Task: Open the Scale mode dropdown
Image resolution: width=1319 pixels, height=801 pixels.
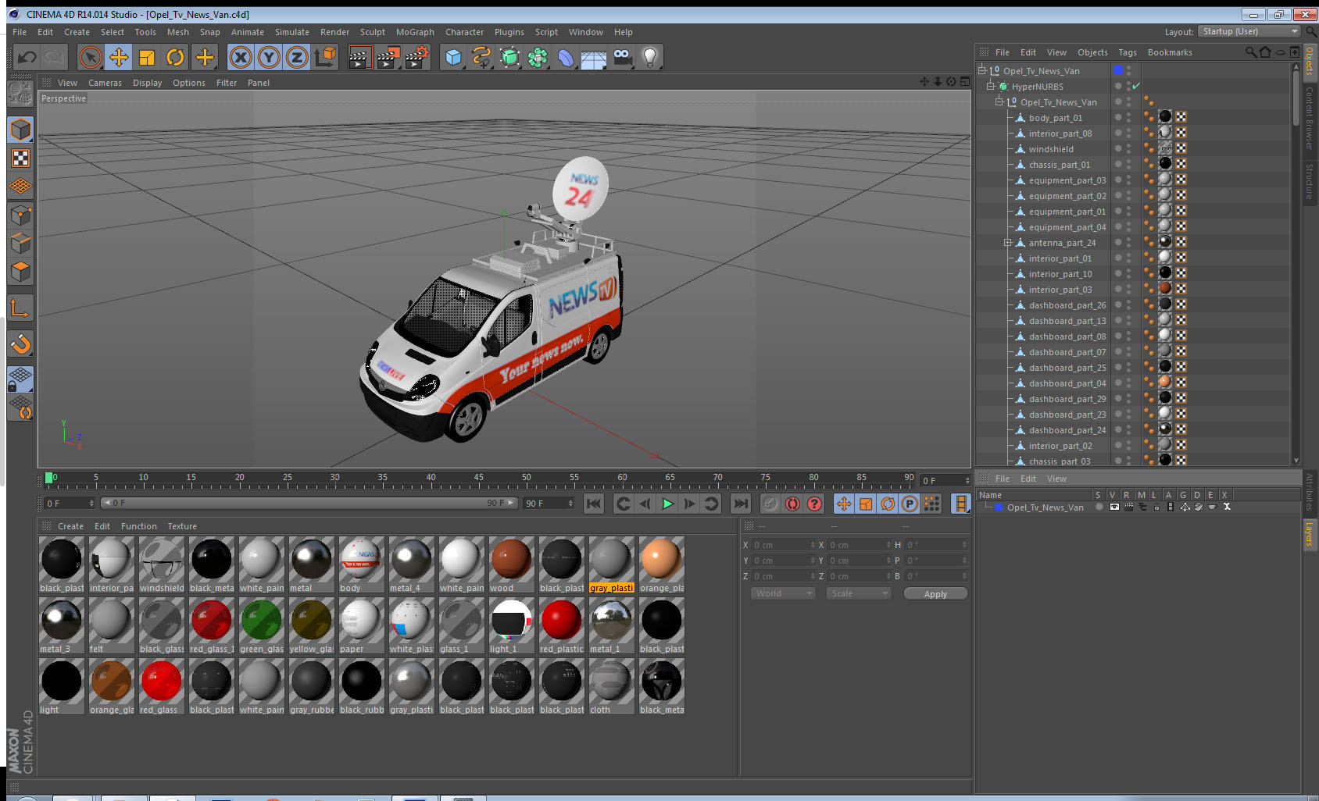Action: click(x=858, y=593)
